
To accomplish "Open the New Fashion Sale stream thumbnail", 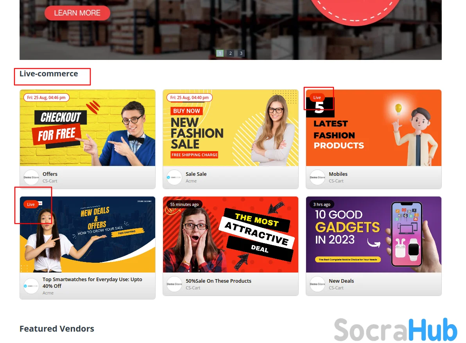I will point(230,128).
